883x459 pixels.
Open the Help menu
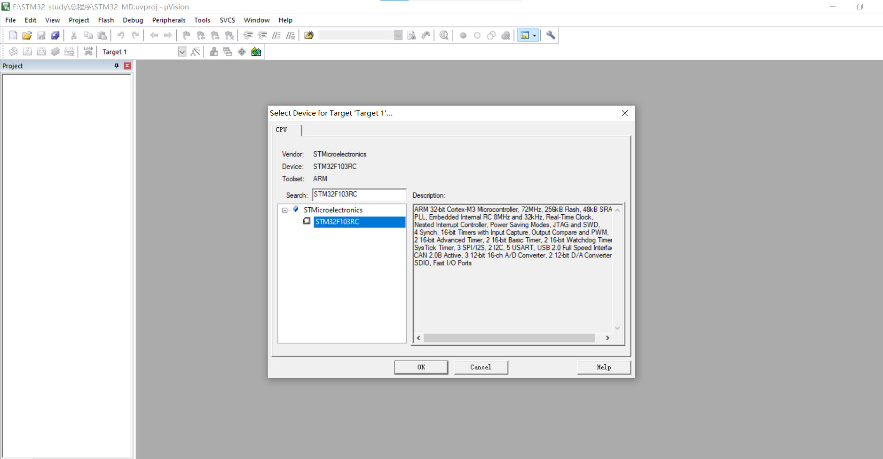click(285, 20)
